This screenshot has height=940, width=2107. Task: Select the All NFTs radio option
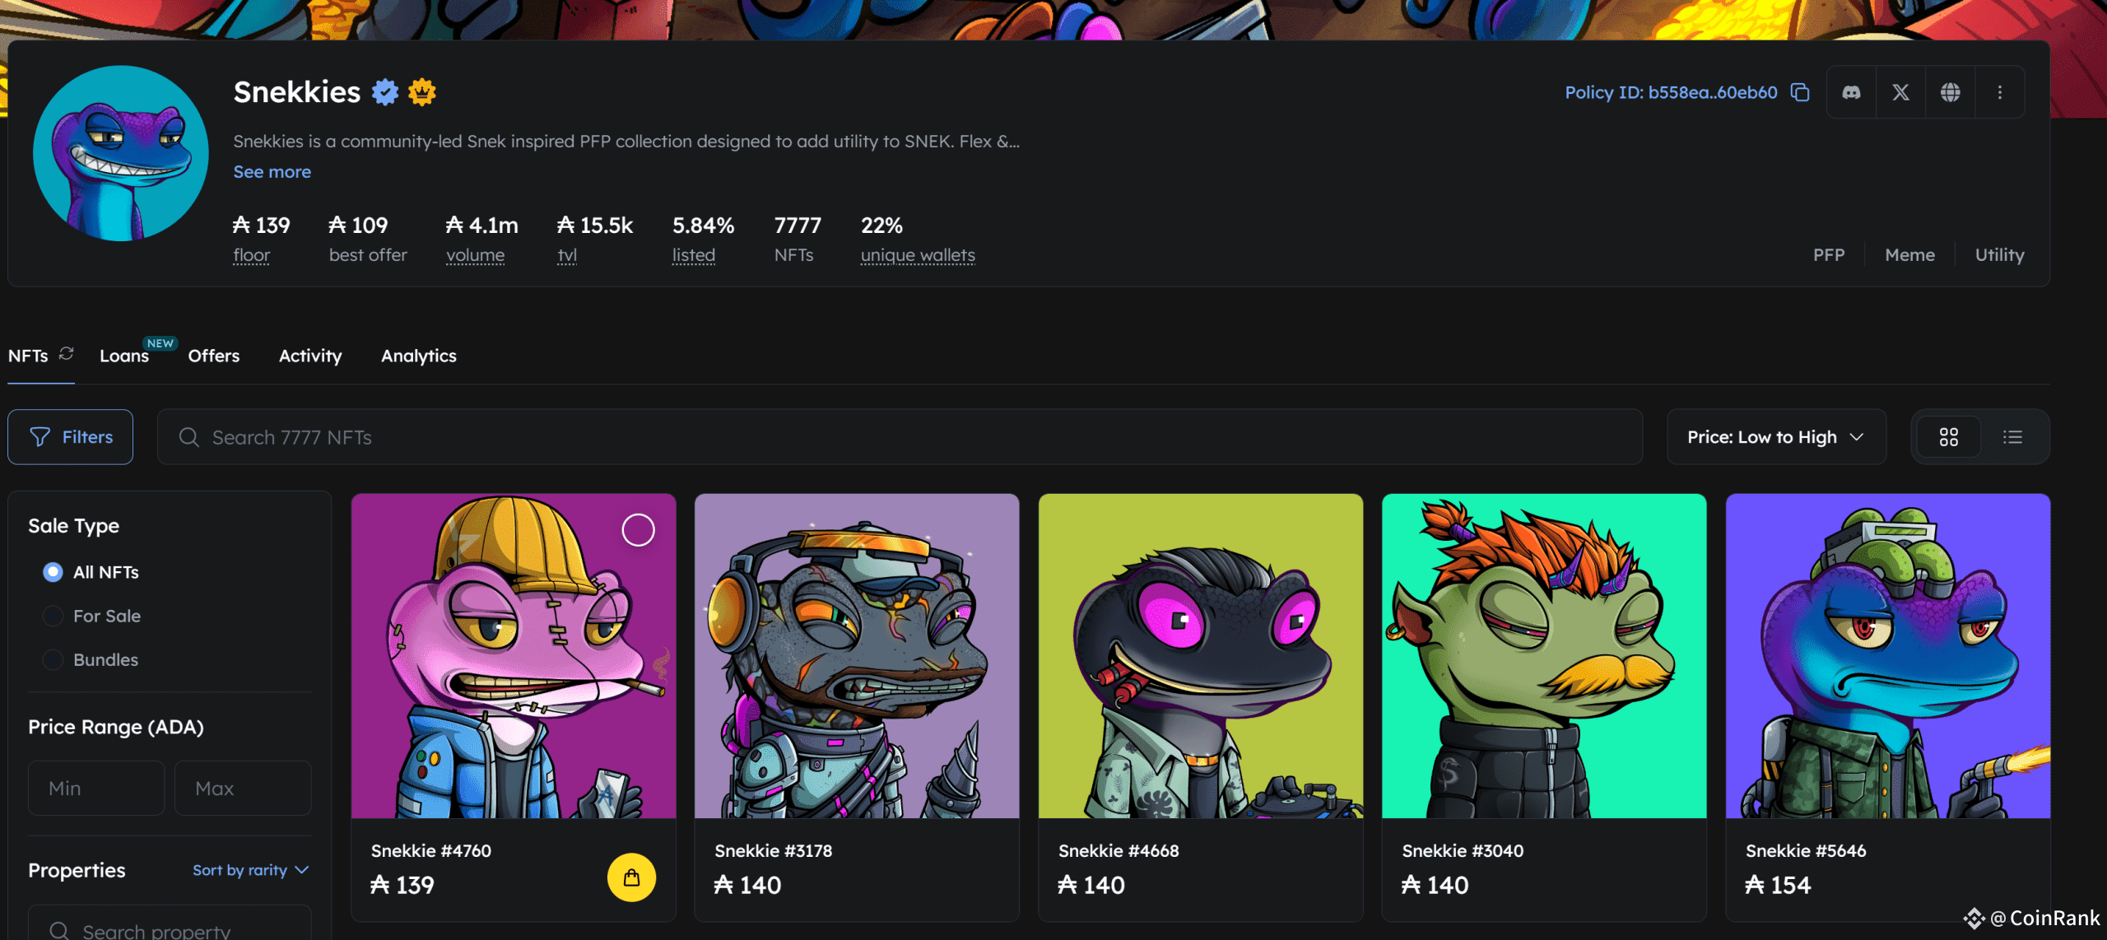click(53, 572)
